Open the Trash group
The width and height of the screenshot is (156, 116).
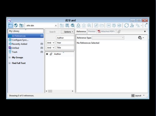point(26,52)
